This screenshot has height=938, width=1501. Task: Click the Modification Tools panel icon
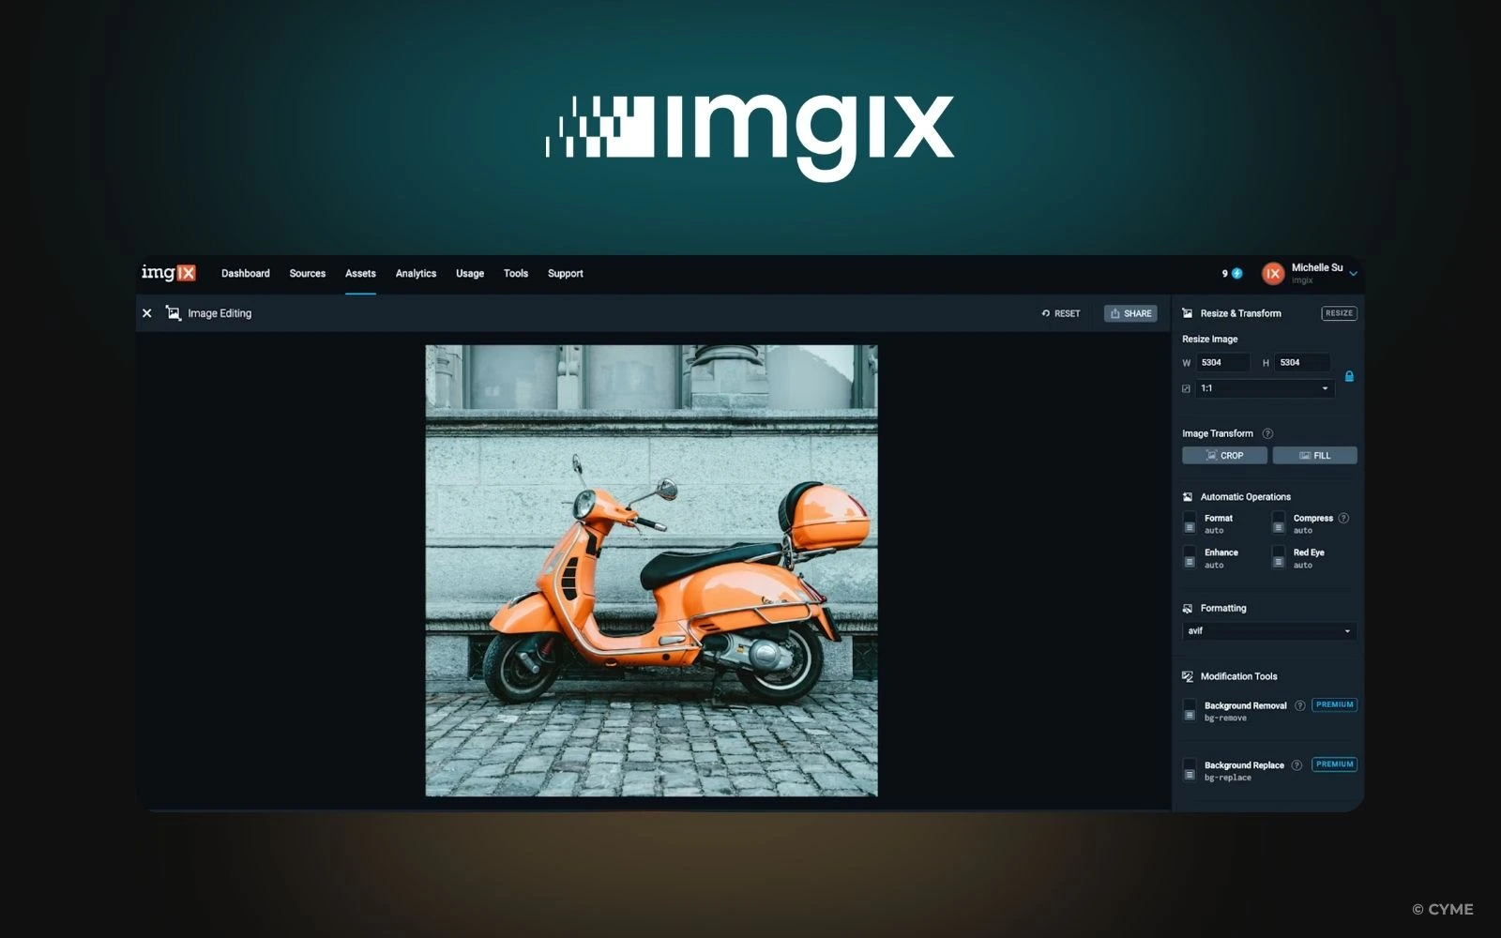(1188, 675)
